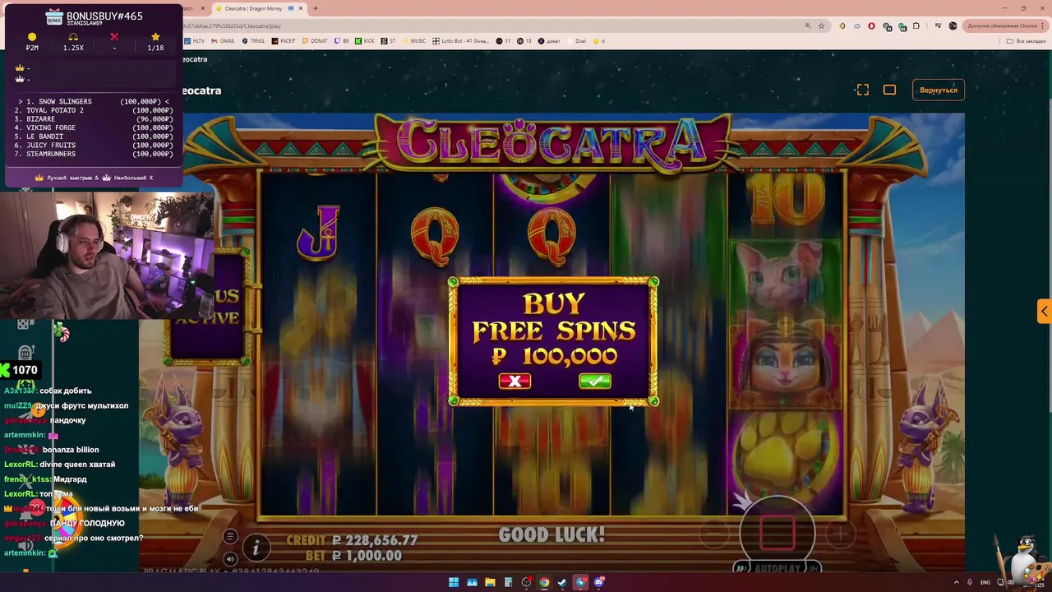Click chat message 'bonanza billion'

point(71,450)
